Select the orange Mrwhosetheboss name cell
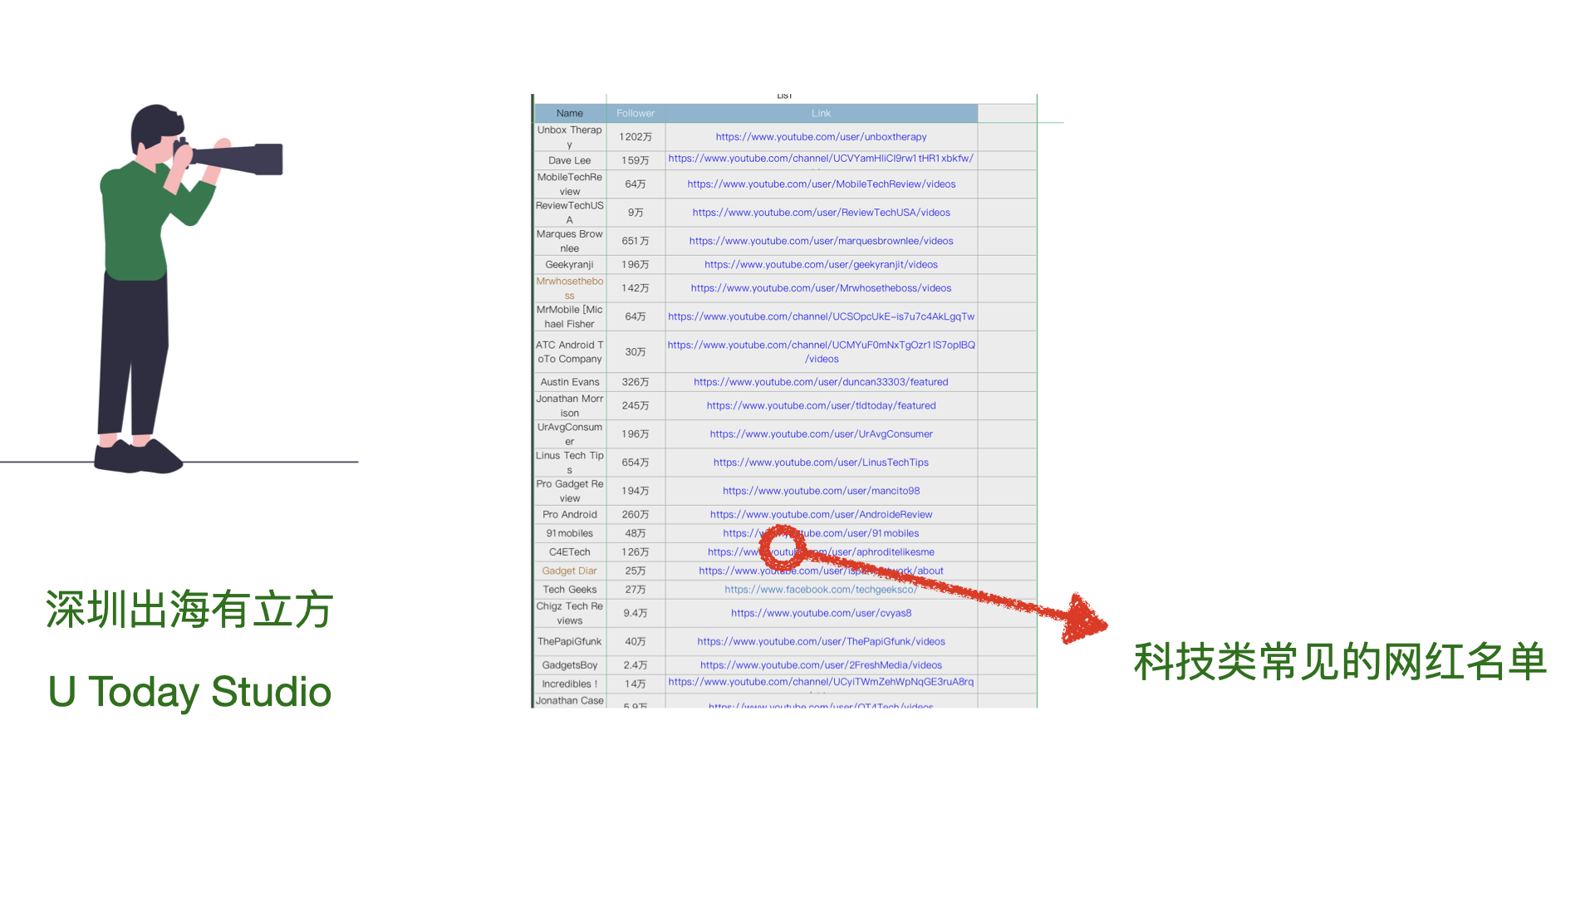 (570, 288)
